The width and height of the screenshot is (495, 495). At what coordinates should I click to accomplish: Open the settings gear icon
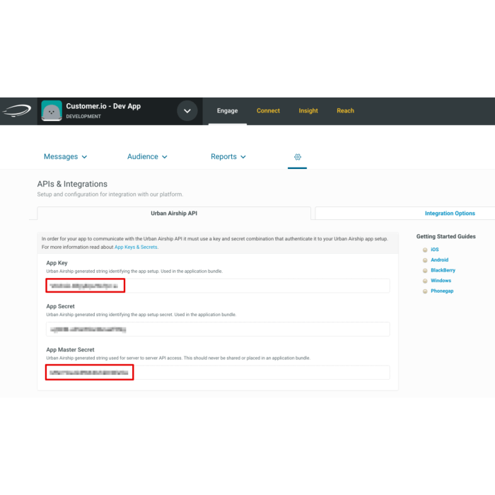click(298, 157)
